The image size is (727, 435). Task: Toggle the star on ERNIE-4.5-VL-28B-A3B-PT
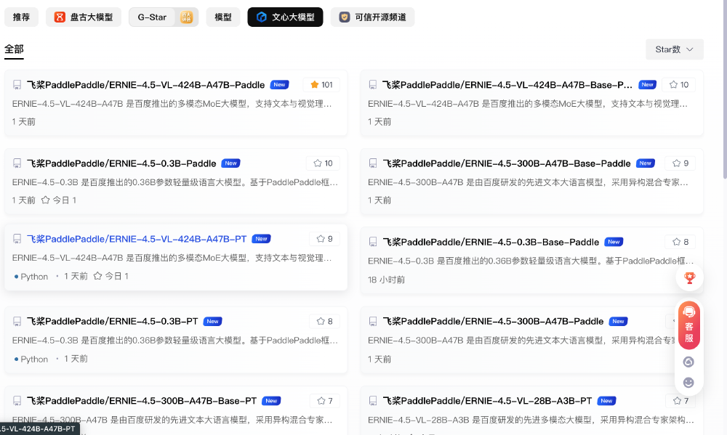click(675, 400)
